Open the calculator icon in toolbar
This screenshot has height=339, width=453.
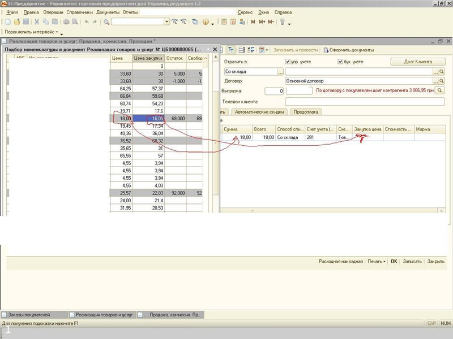pos(224,22)
